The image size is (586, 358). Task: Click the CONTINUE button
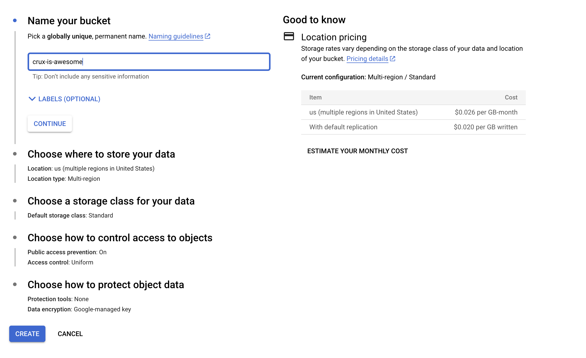50,124
